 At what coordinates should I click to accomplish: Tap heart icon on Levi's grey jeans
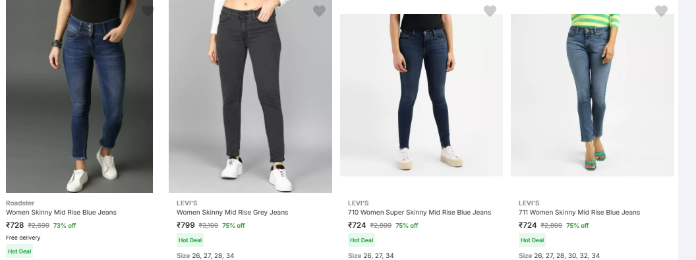[x=319, y=11]
